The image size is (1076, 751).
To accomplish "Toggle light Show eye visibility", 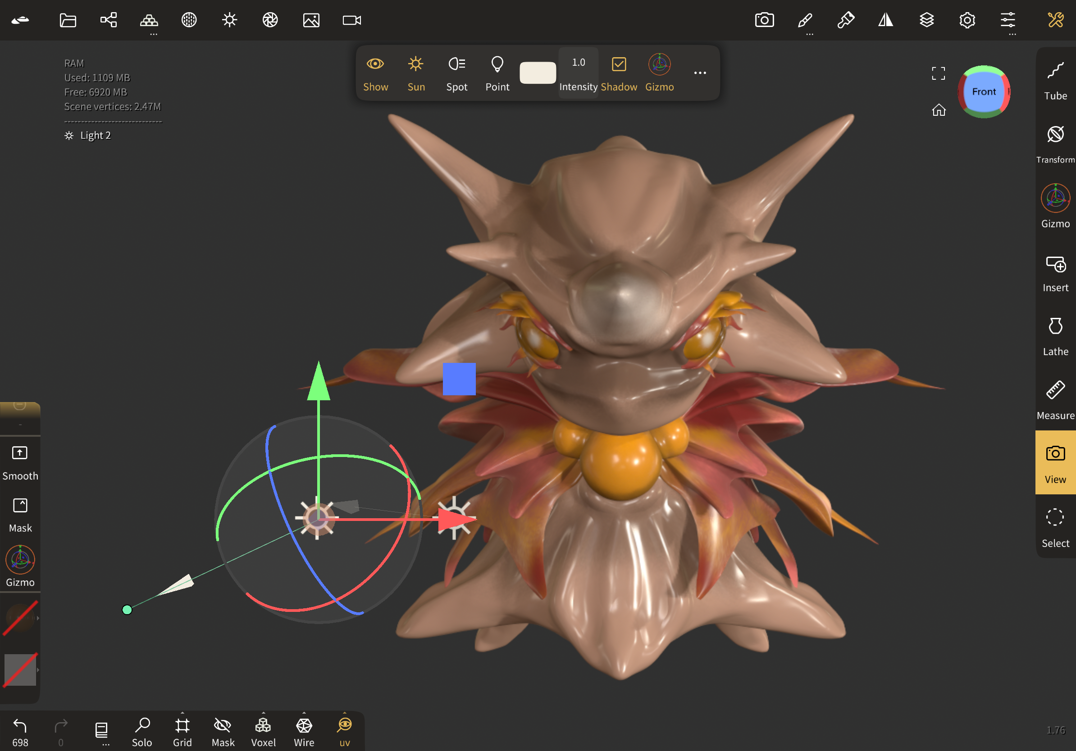I will tap(375, 73).
